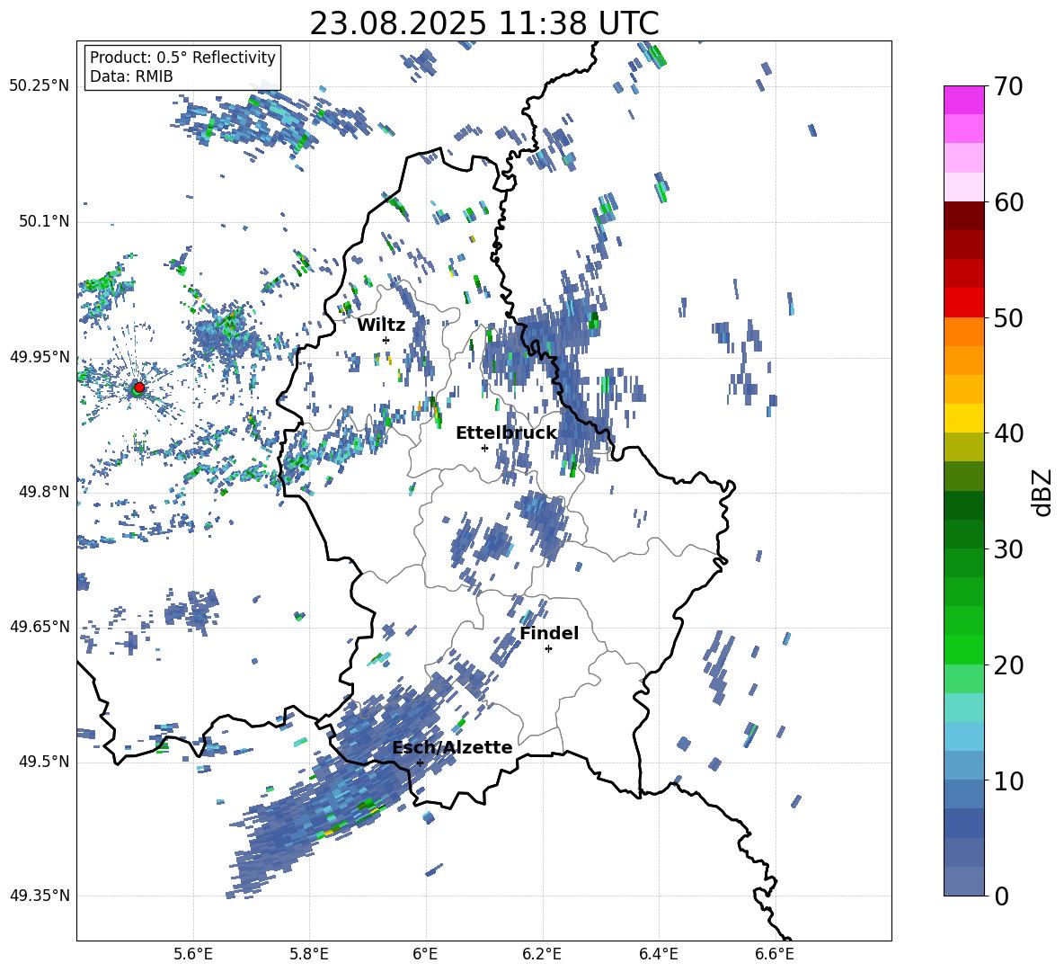The width and height of the screenshot is (1064, 972).
Task: Click the 6.4°E longitude label
Action: (658, 954)
